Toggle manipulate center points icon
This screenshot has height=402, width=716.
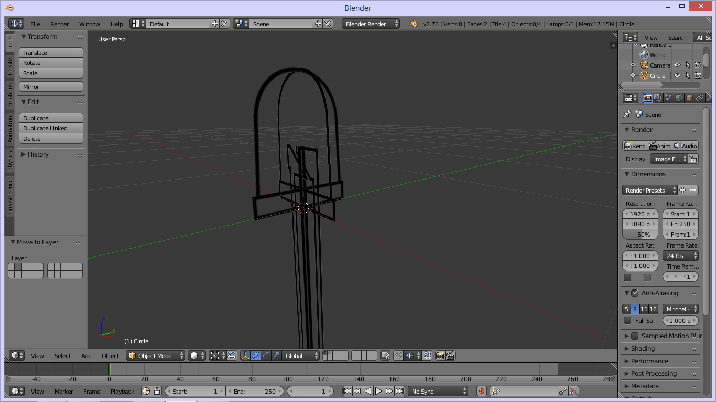tap(232, 355)
